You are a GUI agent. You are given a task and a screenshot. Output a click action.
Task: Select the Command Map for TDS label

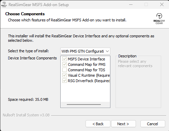coord(87,70)
